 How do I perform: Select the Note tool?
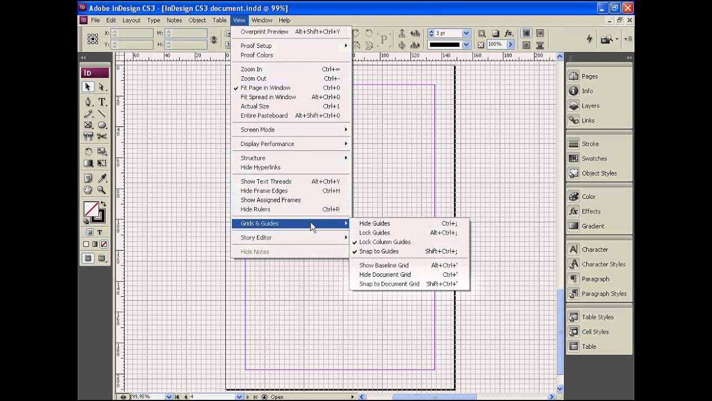(88, 178)
